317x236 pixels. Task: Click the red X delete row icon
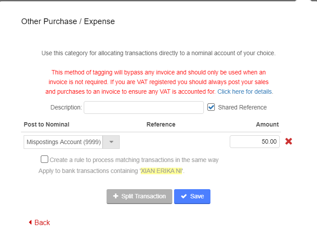[x=289, y=141]
